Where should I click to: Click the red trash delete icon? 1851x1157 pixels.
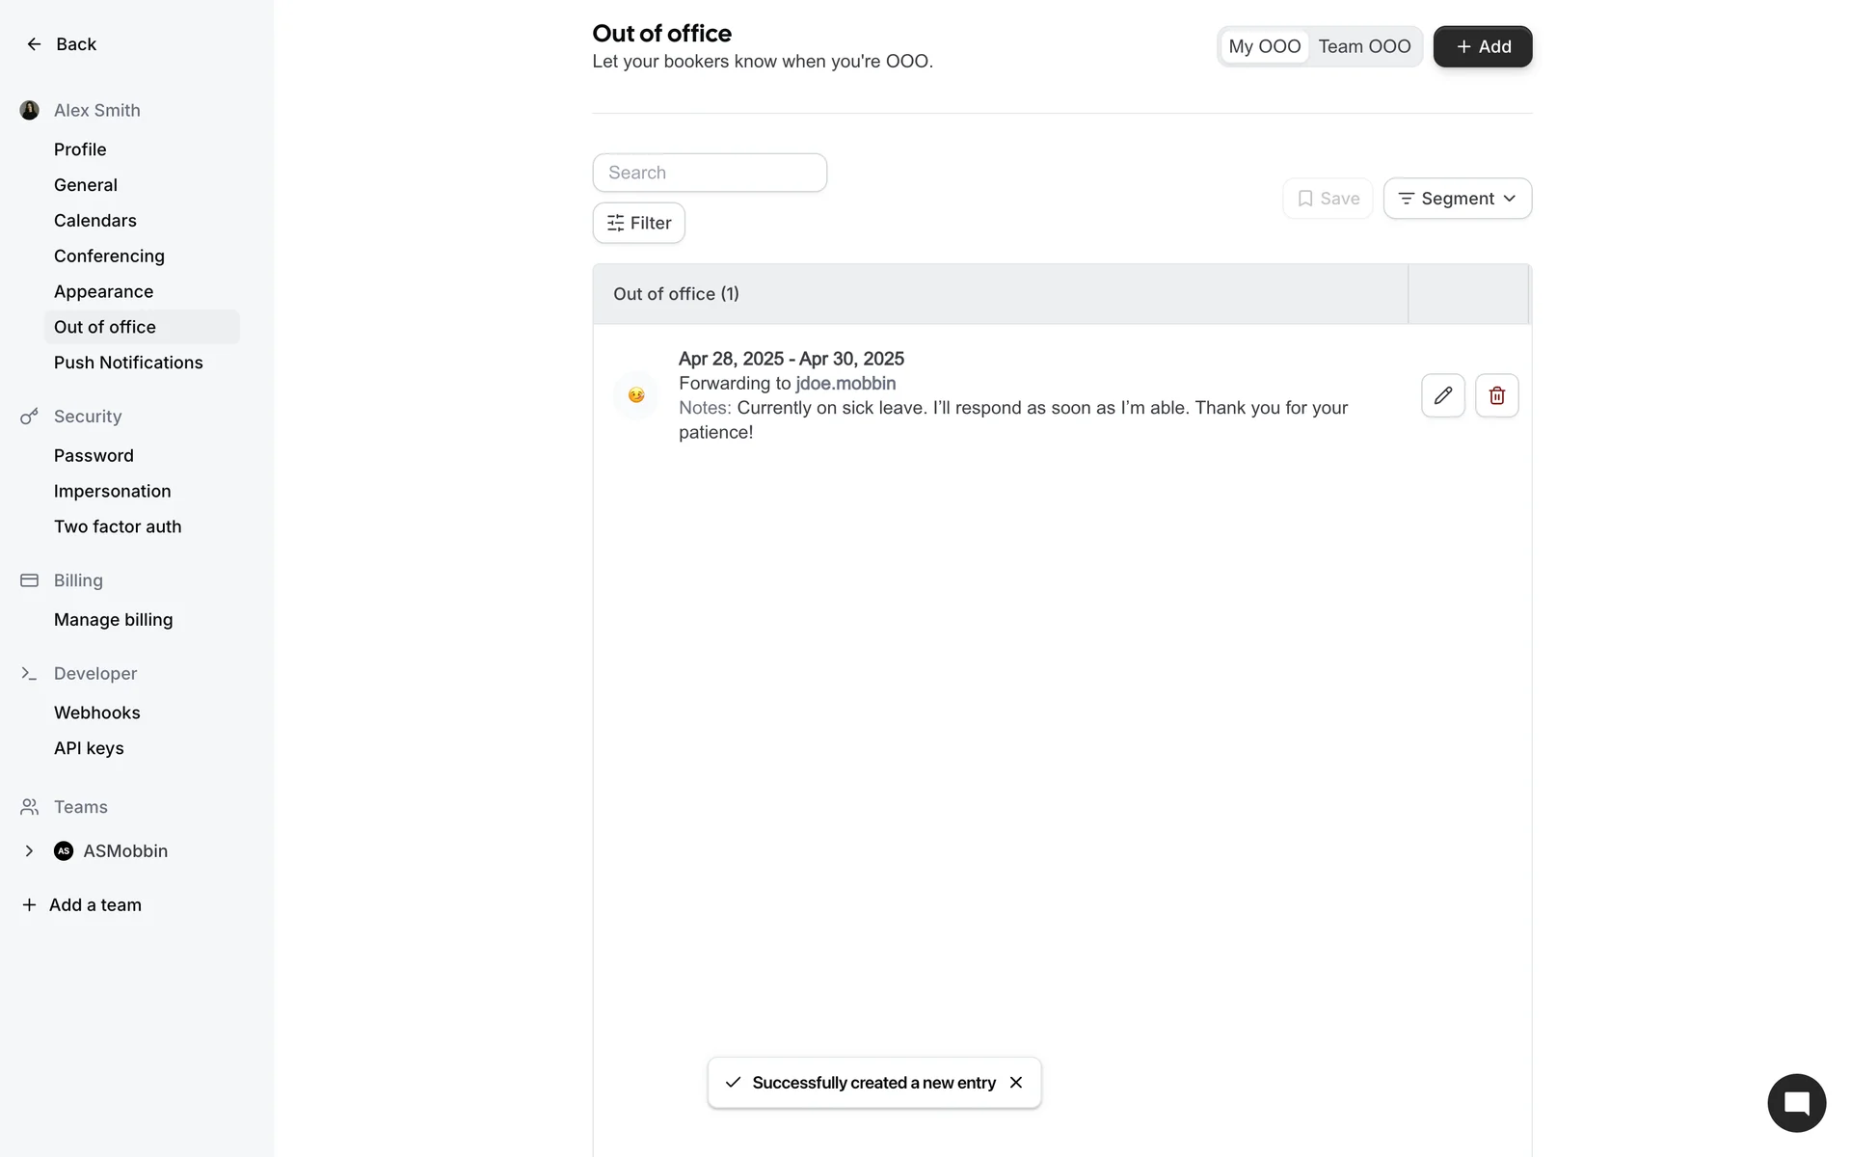coord(1496,395)
